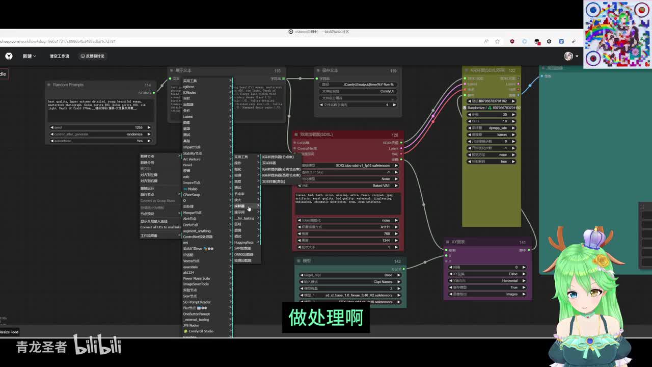652x367 pixels.
Task: Click the 反馈和讨论 button
Action: (x=92, y=56)
